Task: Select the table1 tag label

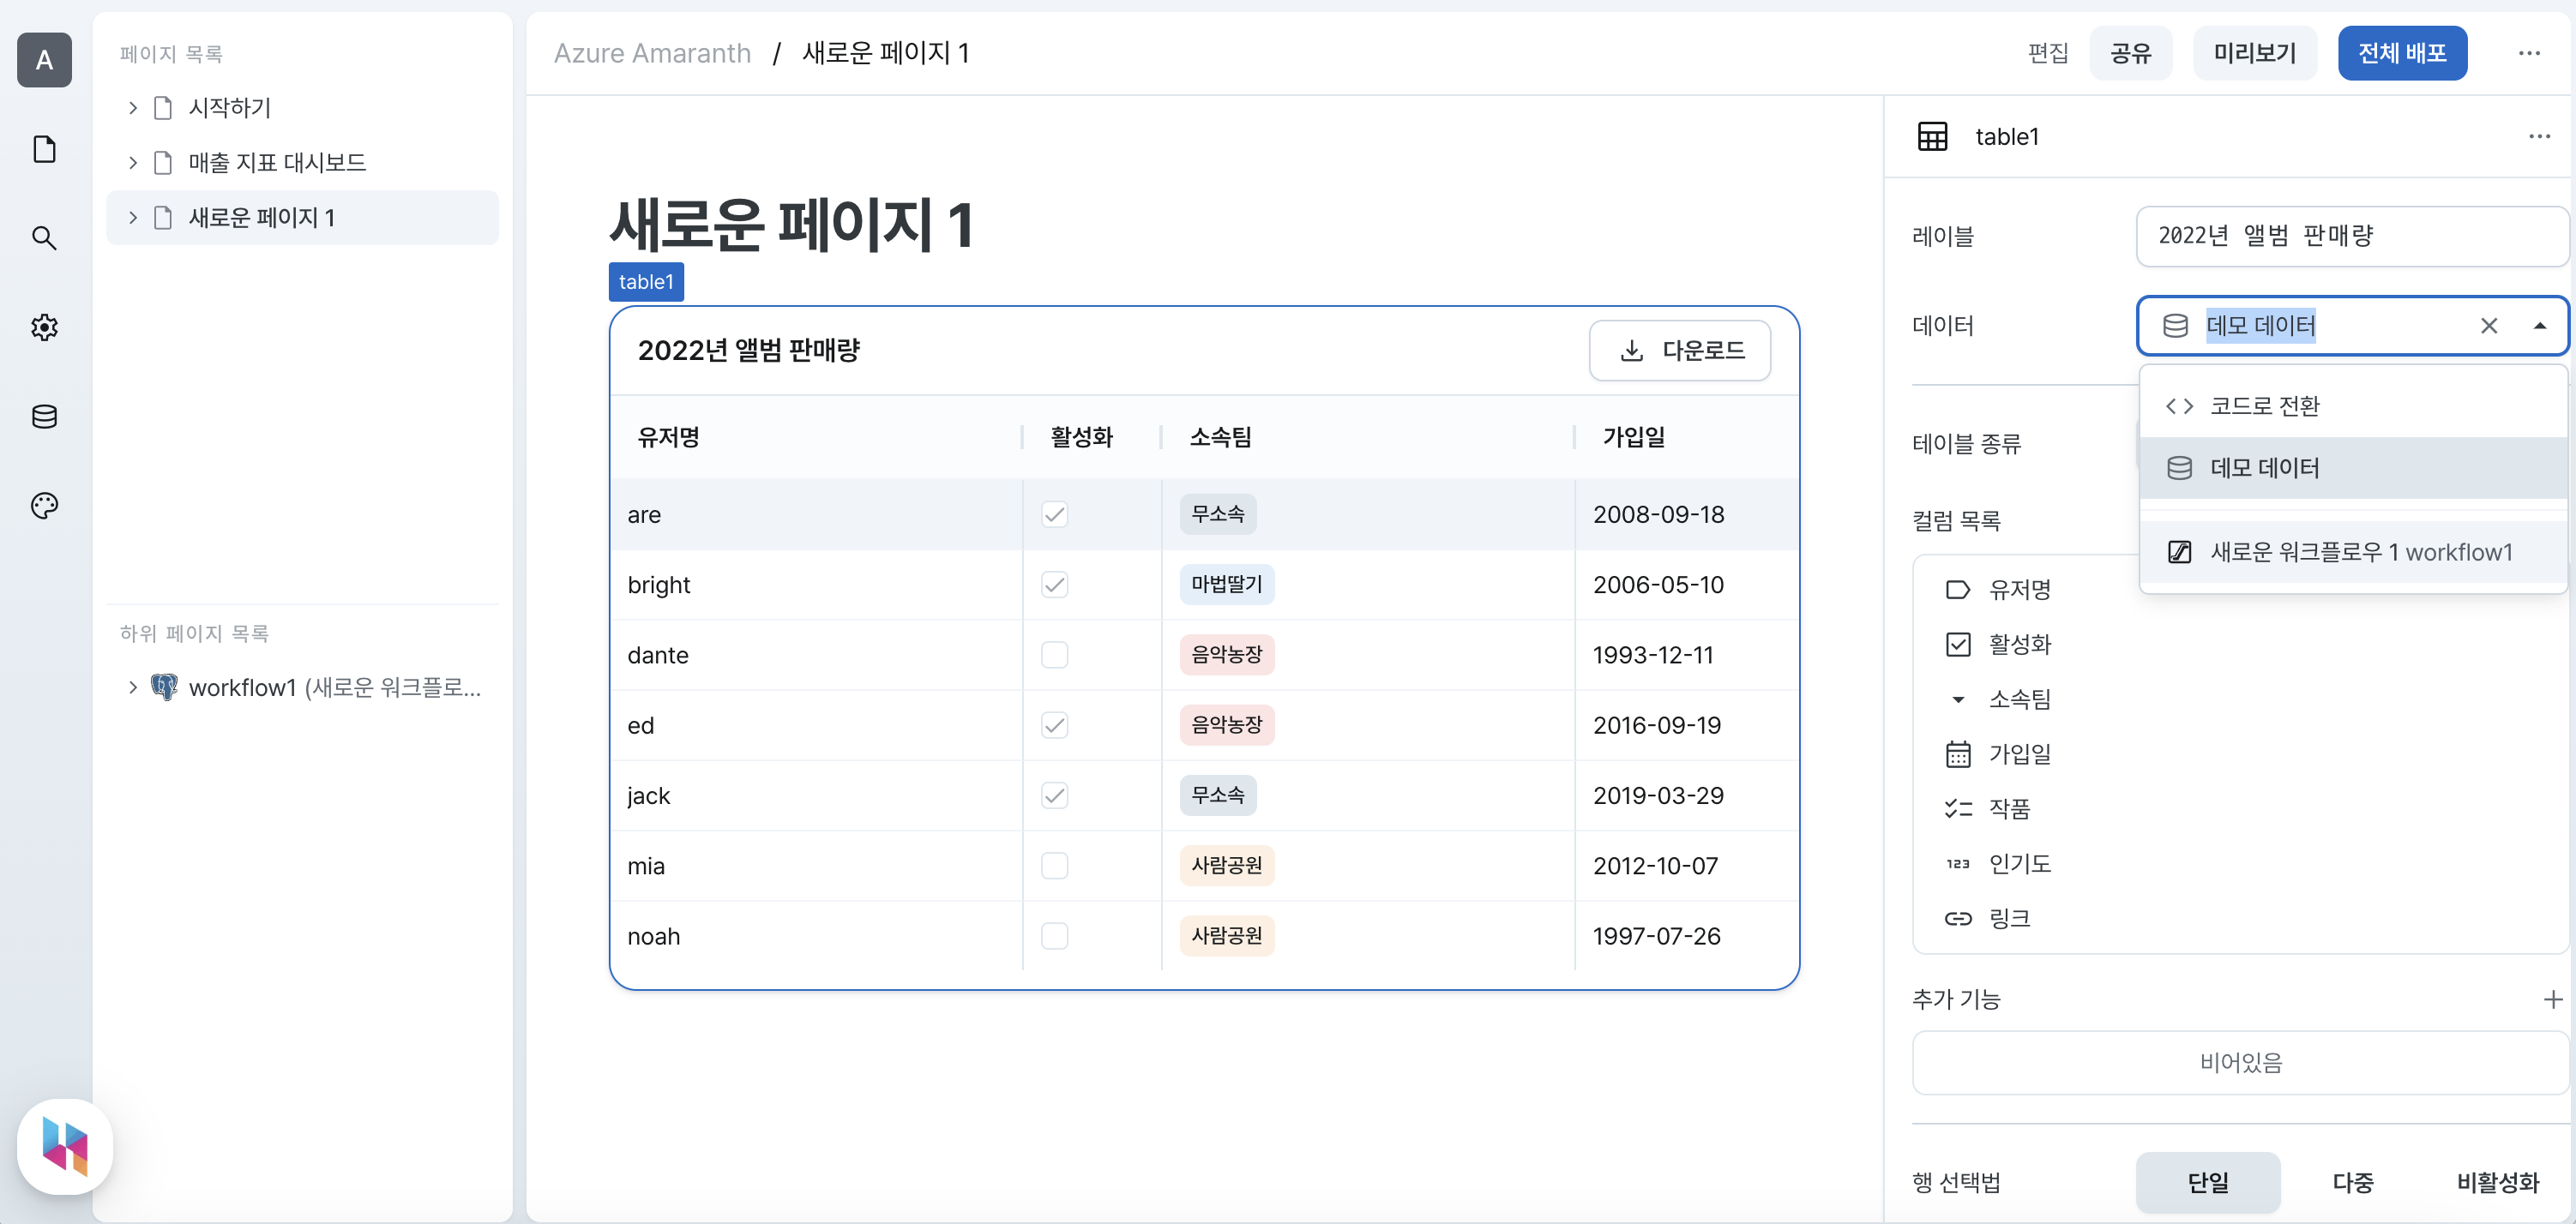Action: tap(646, 282)
